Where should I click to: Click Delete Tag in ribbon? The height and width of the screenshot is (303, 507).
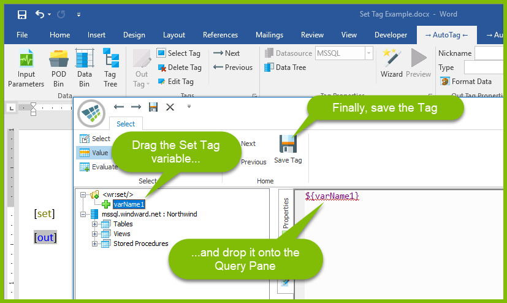pos(180,67)
